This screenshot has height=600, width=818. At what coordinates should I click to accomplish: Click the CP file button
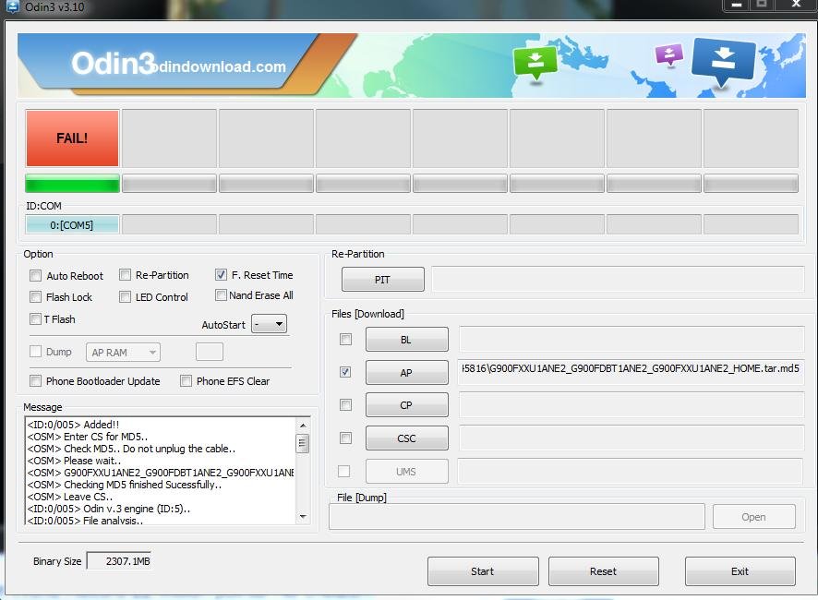pos(407,405)
